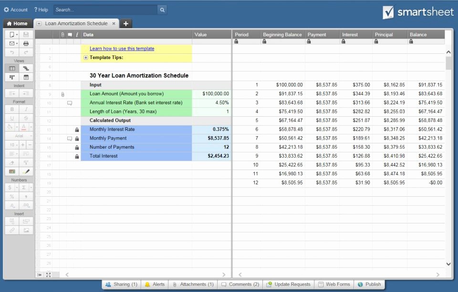This screenshot has width=458, height=292.
Task: Open the Account menu
Action: point(15,10)
